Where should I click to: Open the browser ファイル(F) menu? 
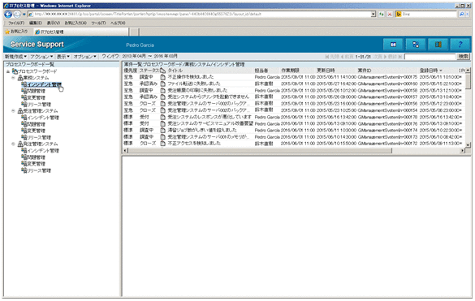[16, 23]
